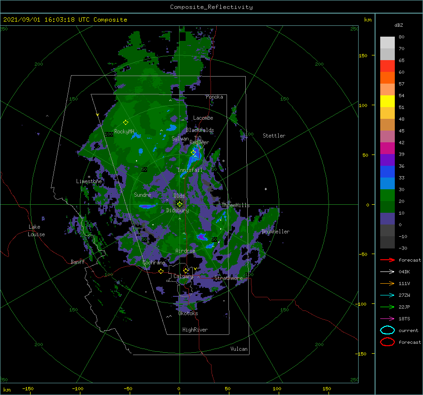The height and width of the screenshot is (395, 423).
Task: Click the Lake Louise label
Action: coord(36,231)
